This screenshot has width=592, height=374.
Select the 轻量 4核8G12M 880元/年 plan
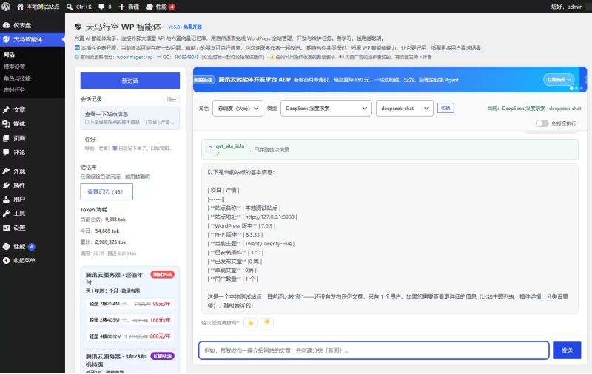130,336
